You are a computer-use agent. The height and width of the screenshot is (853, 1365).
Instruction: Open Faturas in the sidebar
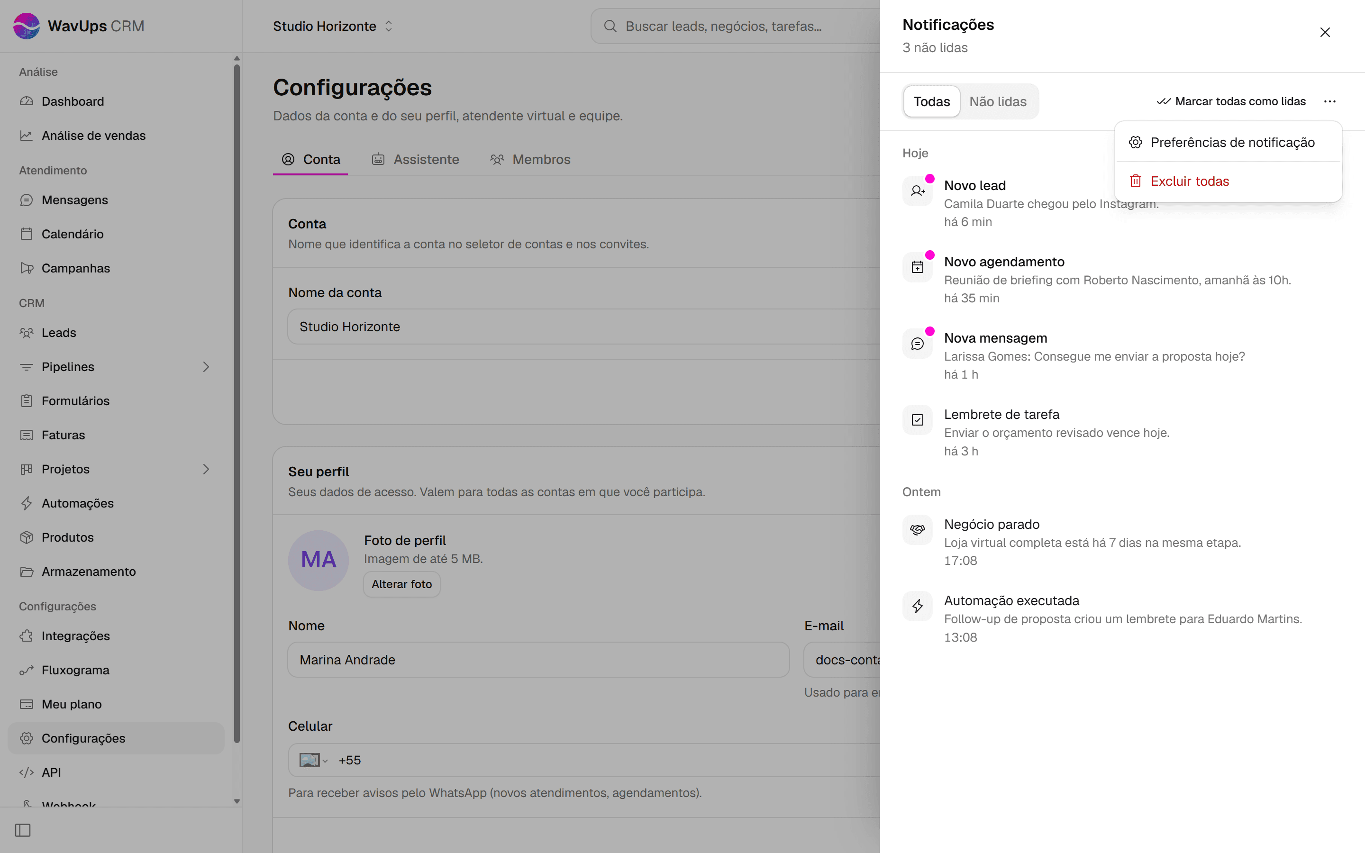(116, 435)
